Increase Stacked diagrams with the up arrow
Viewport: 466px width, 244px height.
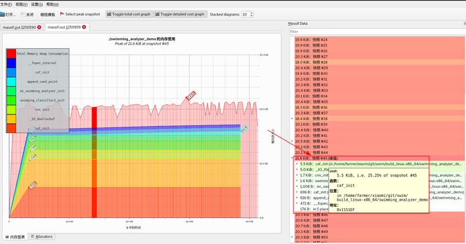click(252, 13)
